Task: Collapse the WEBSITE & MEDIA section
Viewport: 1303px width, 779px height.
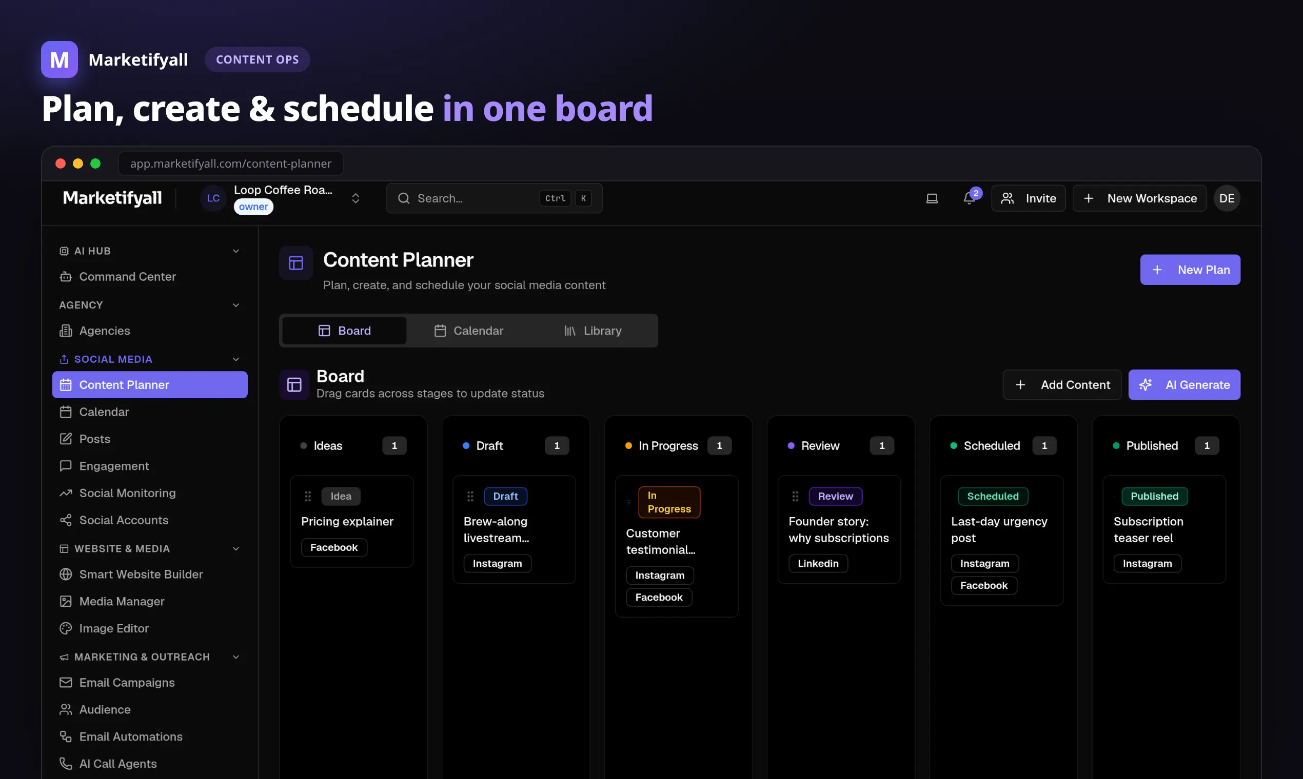Action: pyautogui.click(x=236, y=548)
